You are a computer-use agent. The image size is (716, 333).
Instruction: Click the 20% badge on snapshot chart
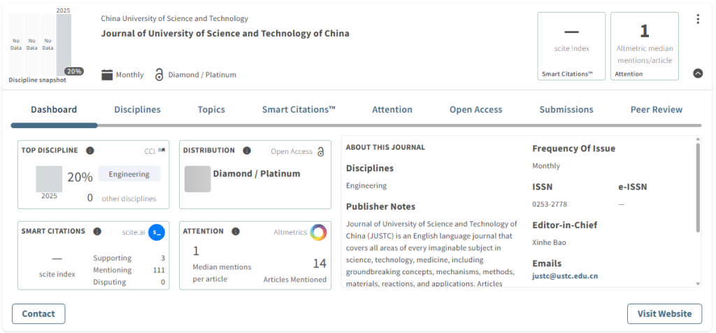point(74,71)
